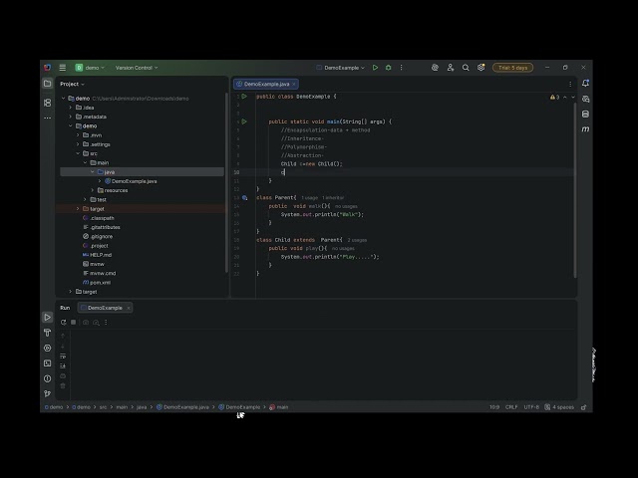The image size is (638, 478).
Task: Collapse the src folder
Action: [x=78, y=153]
